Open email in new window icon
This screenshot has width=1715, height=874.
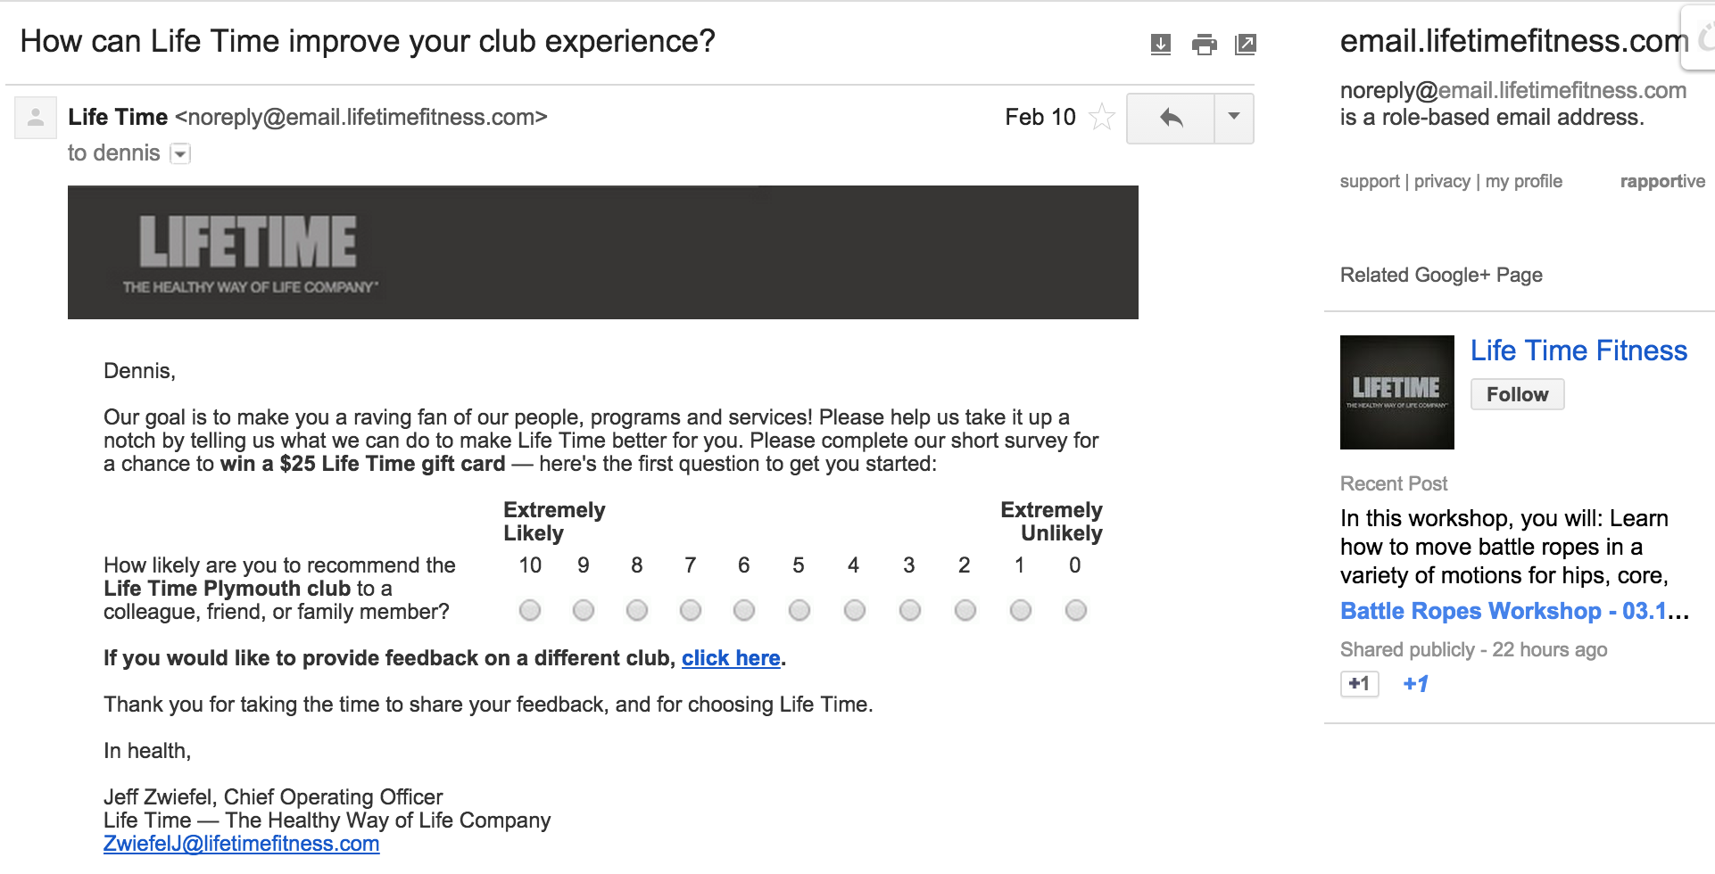1246,44
